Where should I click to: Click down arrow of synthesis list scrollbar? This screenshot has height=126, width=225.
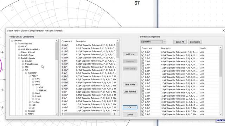pos(221,114)
